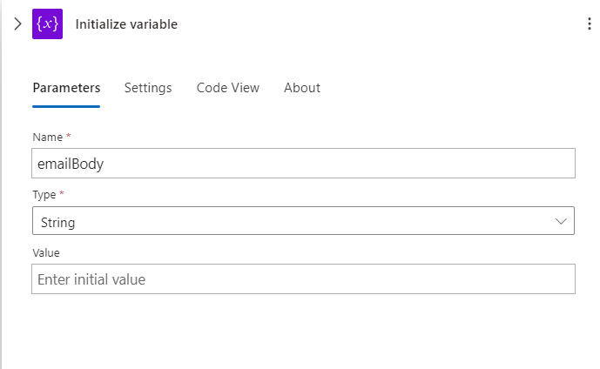Screen dimensions: 600x369
Task: Click the Name field containing emailBody
Action: (x=303, y=163)
